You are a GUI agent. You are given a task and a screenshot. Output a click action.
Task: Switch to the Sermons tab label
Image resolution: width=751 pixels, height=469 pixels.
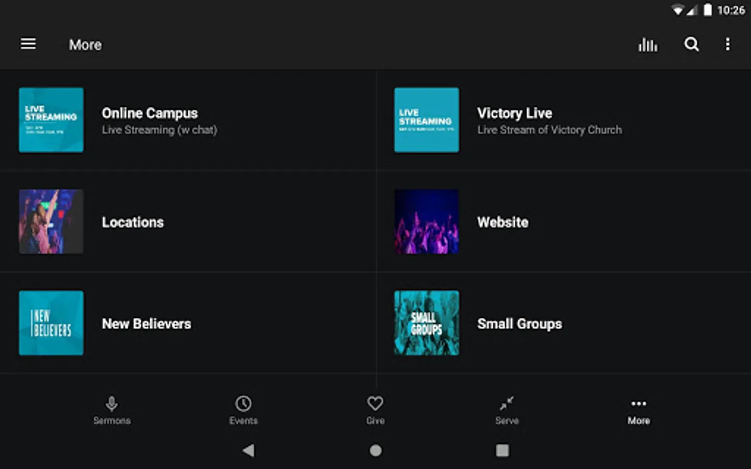click(112, 421)
